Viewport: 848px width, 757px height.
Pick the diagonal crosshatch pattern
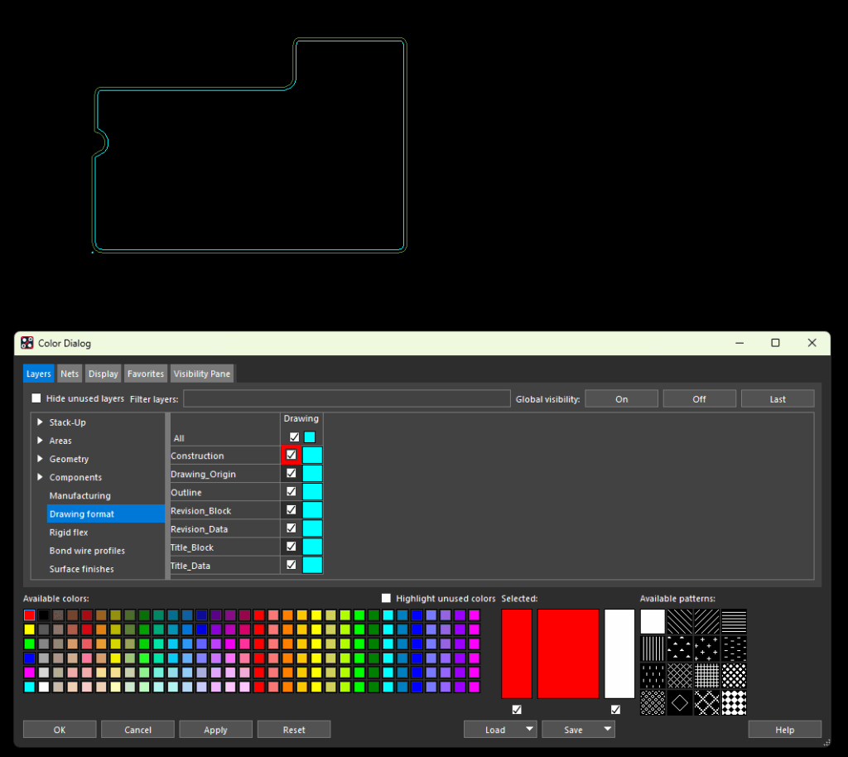pos(679,675)
